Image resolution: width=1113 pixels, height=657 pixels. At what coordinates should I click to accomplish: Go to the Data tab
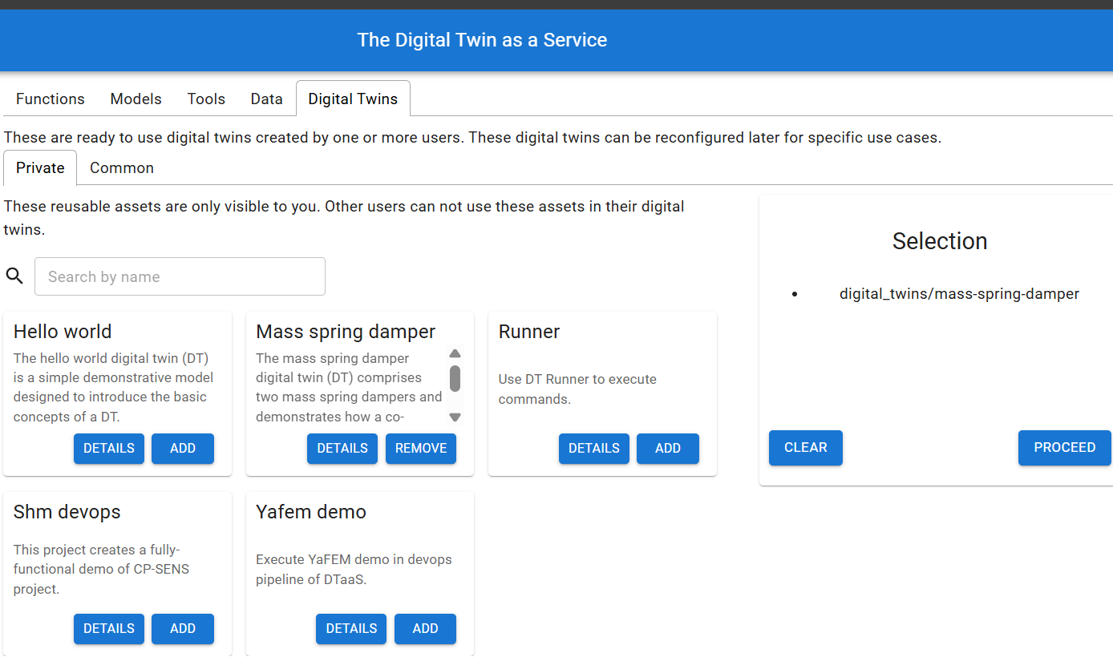(x=266, y=99)
